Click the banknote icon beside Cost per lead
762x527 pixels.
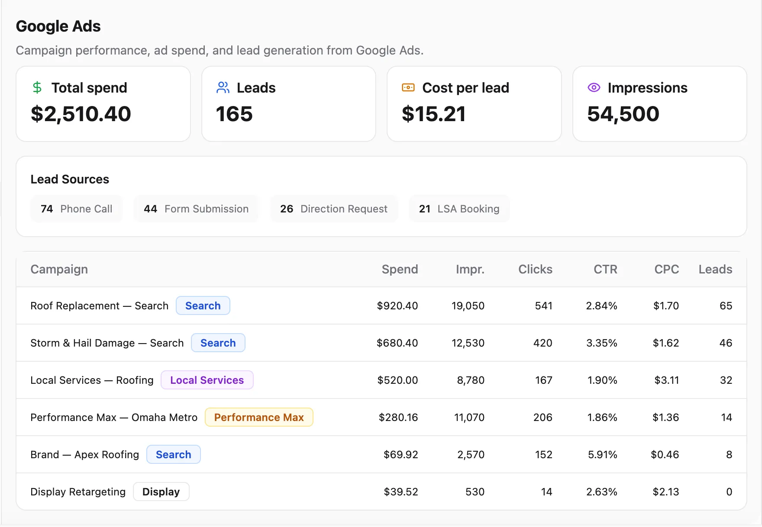[x=408, y=88]
